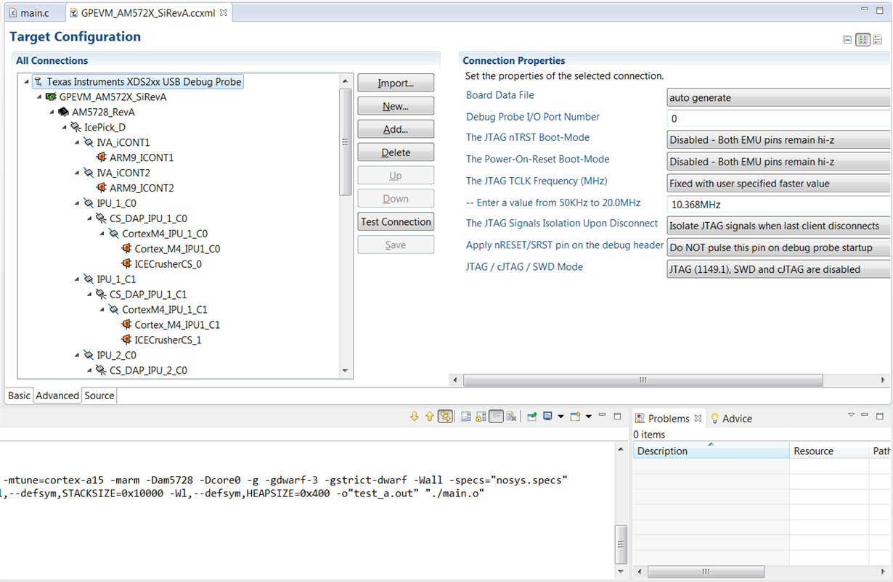This screenshot has height=582, width=893.
Task: Click the Connection Properties horizontal scrollbar
Action: [643, 380]
